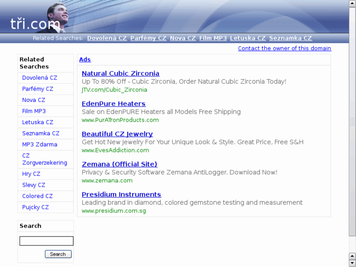356x267 pixels.
Task: Open Seznamka CZ in top related searches bar
Action: coord(290,38)
